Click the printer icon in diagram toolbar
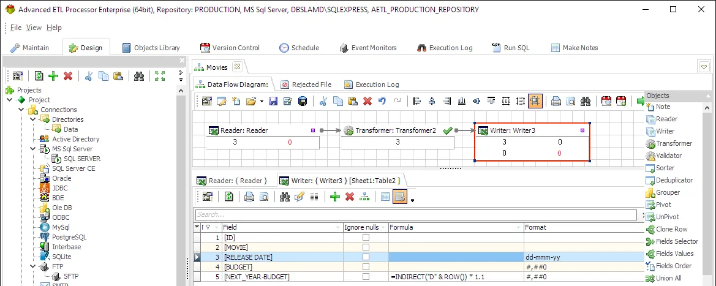Viewport: 716px width, 286px height. point(556,102)
